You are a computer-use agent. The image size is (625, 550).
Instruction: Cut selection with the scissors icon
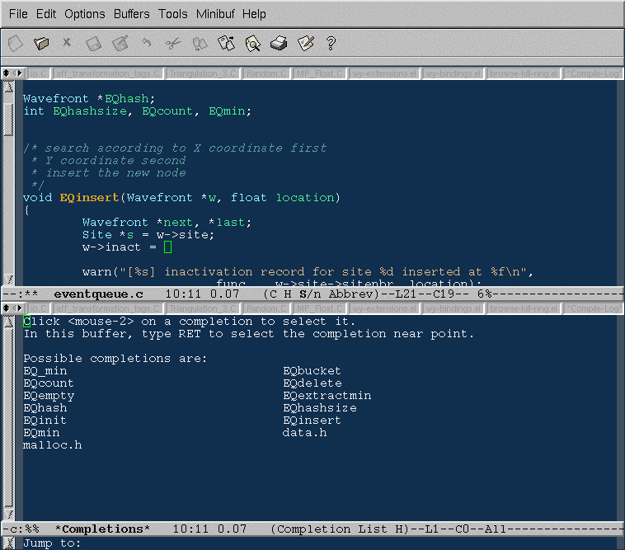172,43
